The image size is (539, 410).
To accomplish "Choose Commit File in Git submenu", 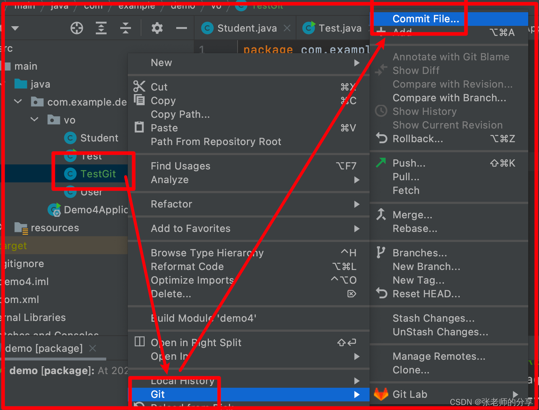I will click(449, 19).
